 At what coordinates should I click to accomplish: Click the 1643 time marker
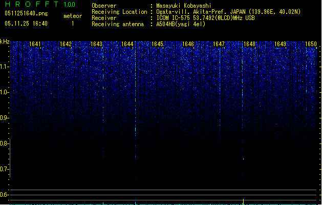[x=97, y=44]
